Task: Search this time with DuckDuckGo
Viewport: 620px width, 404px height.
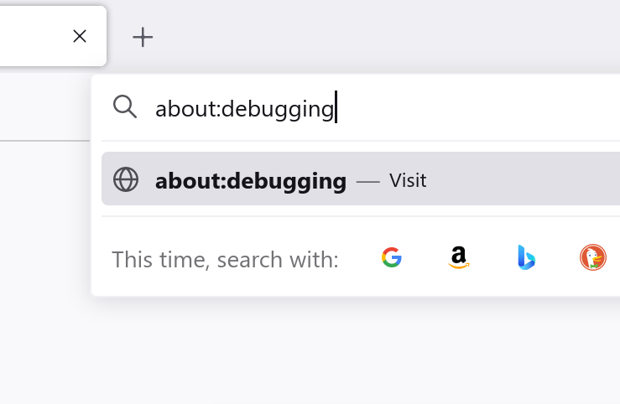Action: [593, 257]
